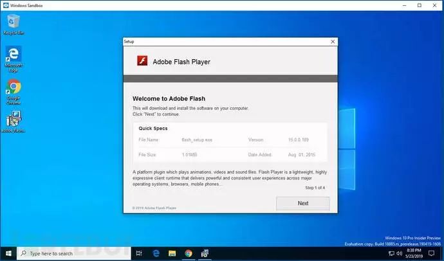Switch to Chrome in the taskbar
This screenshot has width=444, height=261.
click(x=189, y=253)
